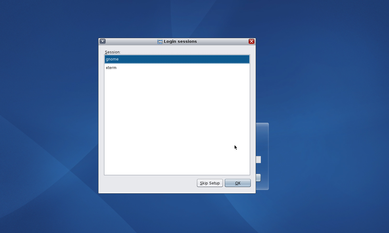Click the Skip Setup button

tap(210, 183)
